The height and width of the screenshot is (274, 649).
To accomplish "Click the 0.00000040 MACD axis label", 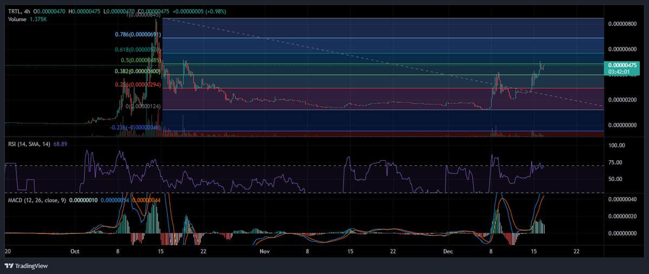I will point(622,199).
